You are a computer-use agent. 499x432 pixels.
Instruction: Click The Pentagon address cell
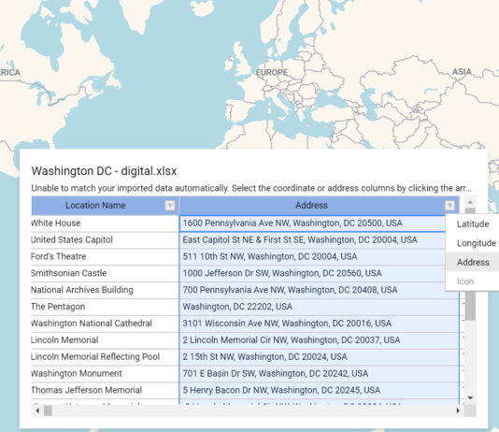pos(320,307)
